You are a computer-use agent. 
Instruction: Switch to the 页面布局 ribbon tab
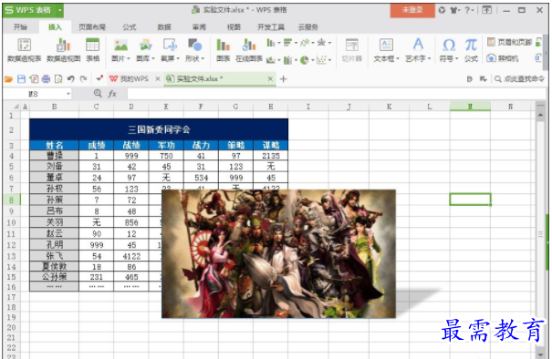tap(92, 27)
